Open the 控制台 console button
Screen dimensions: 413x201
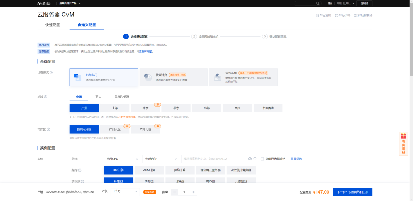tap(364, 3)
